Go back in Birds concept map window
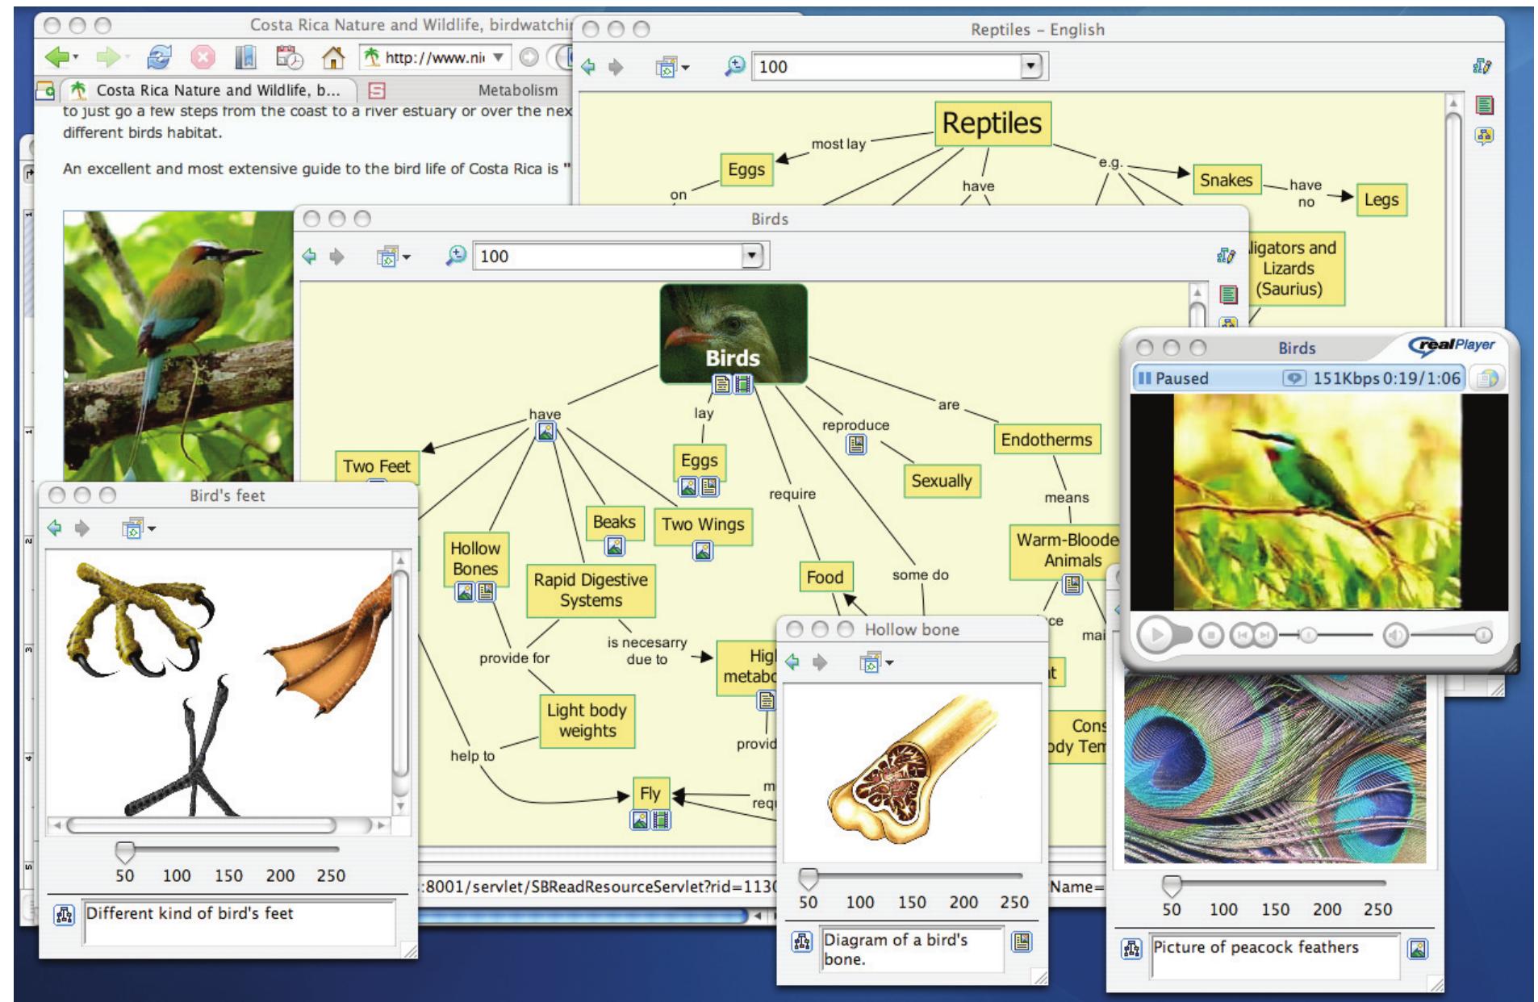1538x1002 pixels. 309,257
